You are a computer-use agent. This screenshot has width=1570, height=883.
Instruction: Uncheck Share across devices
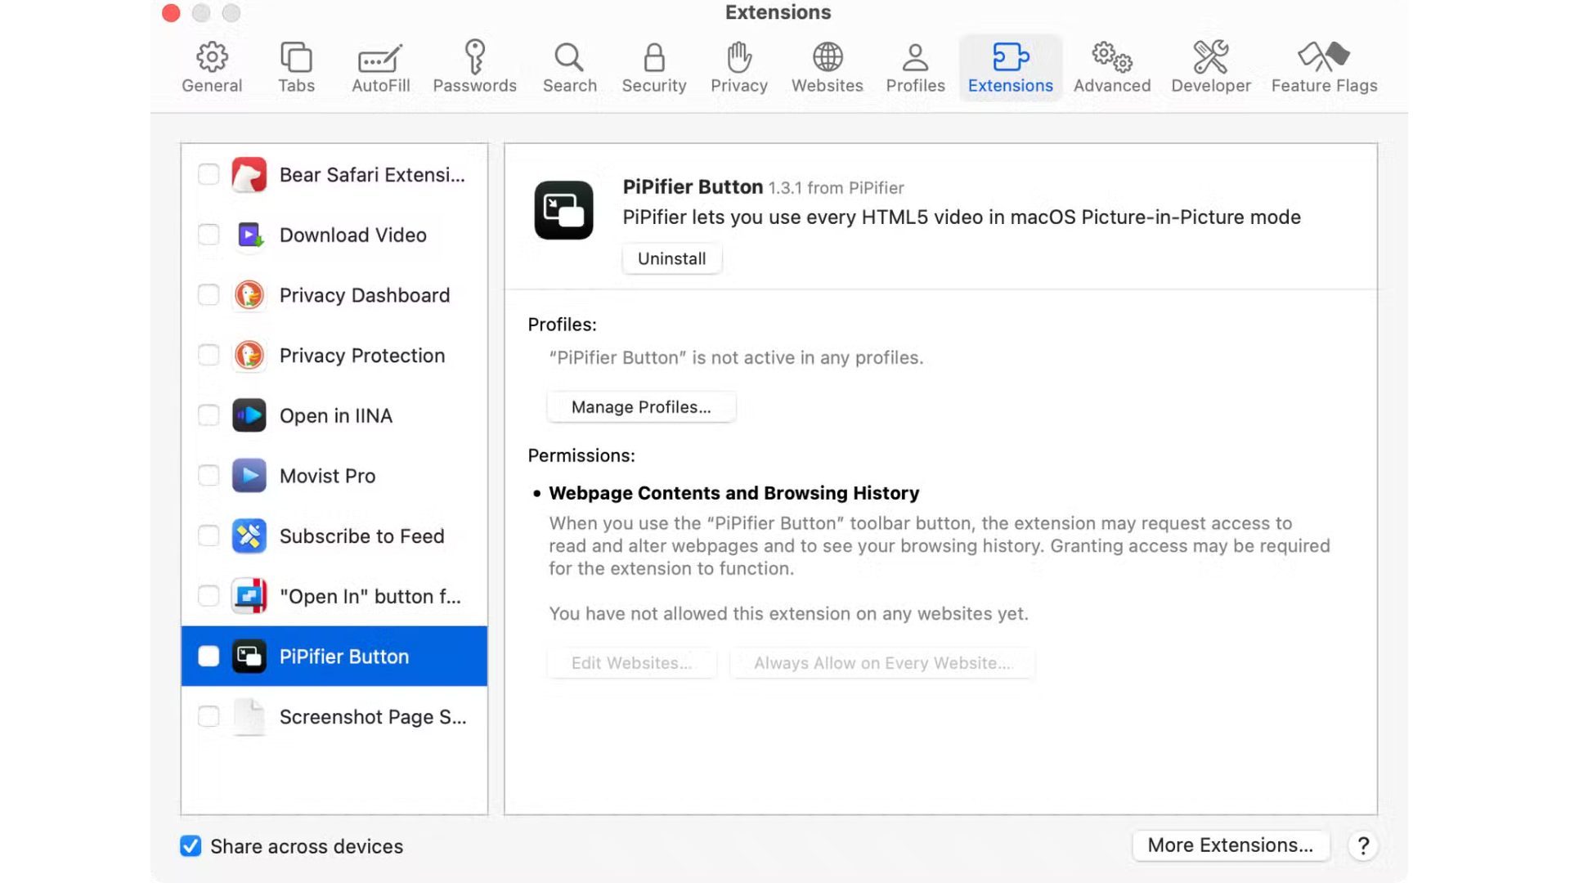click(x=191, y=846)
